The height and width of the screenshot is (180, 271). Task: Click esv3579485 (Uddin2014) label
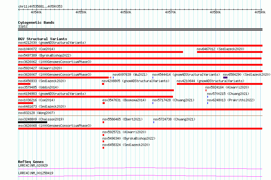(x=38, y=87)
